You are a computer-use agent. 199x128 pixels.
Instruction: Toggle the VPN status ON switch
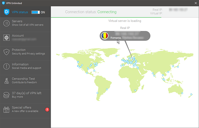pyautogui.click(x=36, y=12)
